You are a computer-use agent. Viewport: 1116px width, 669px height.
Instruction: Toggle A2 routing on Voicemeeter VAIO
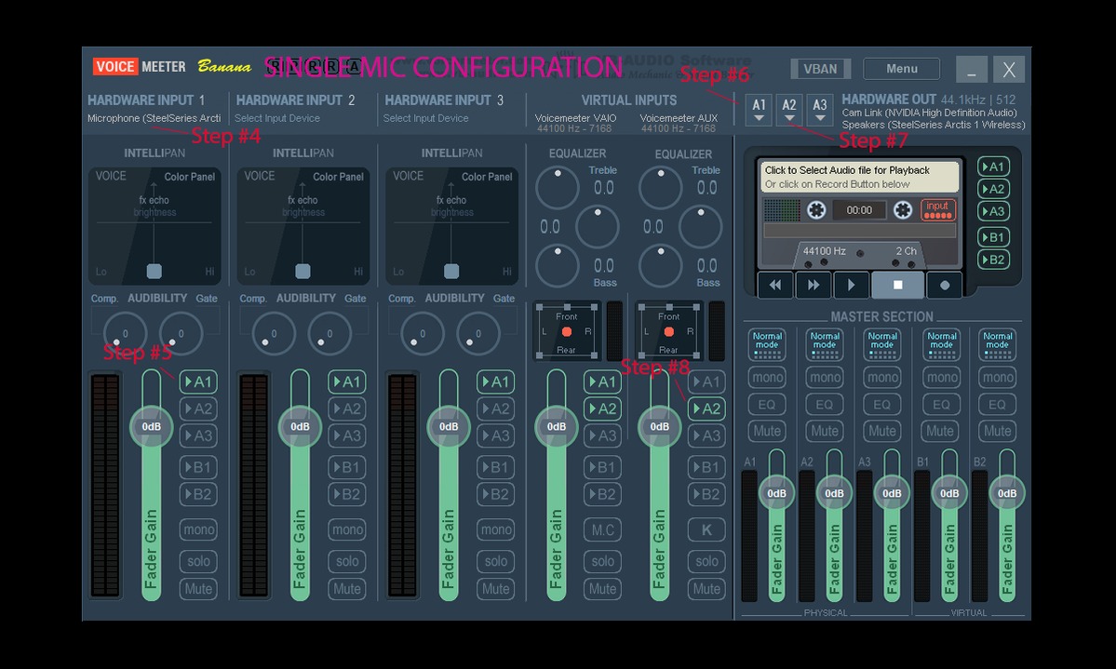click(602, 408)
